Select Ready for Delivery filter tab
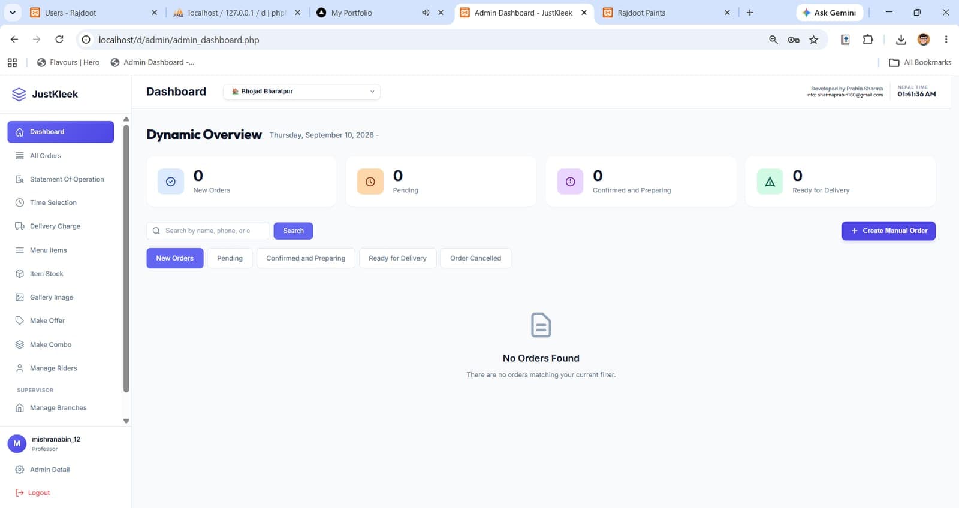 pyautogui.click(x=397, y=258)
